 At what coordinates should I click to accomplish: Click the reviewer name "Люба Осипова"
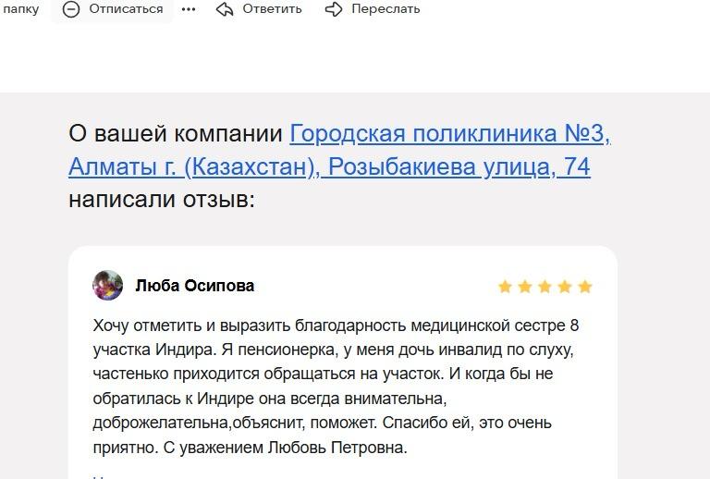[194, 286]
